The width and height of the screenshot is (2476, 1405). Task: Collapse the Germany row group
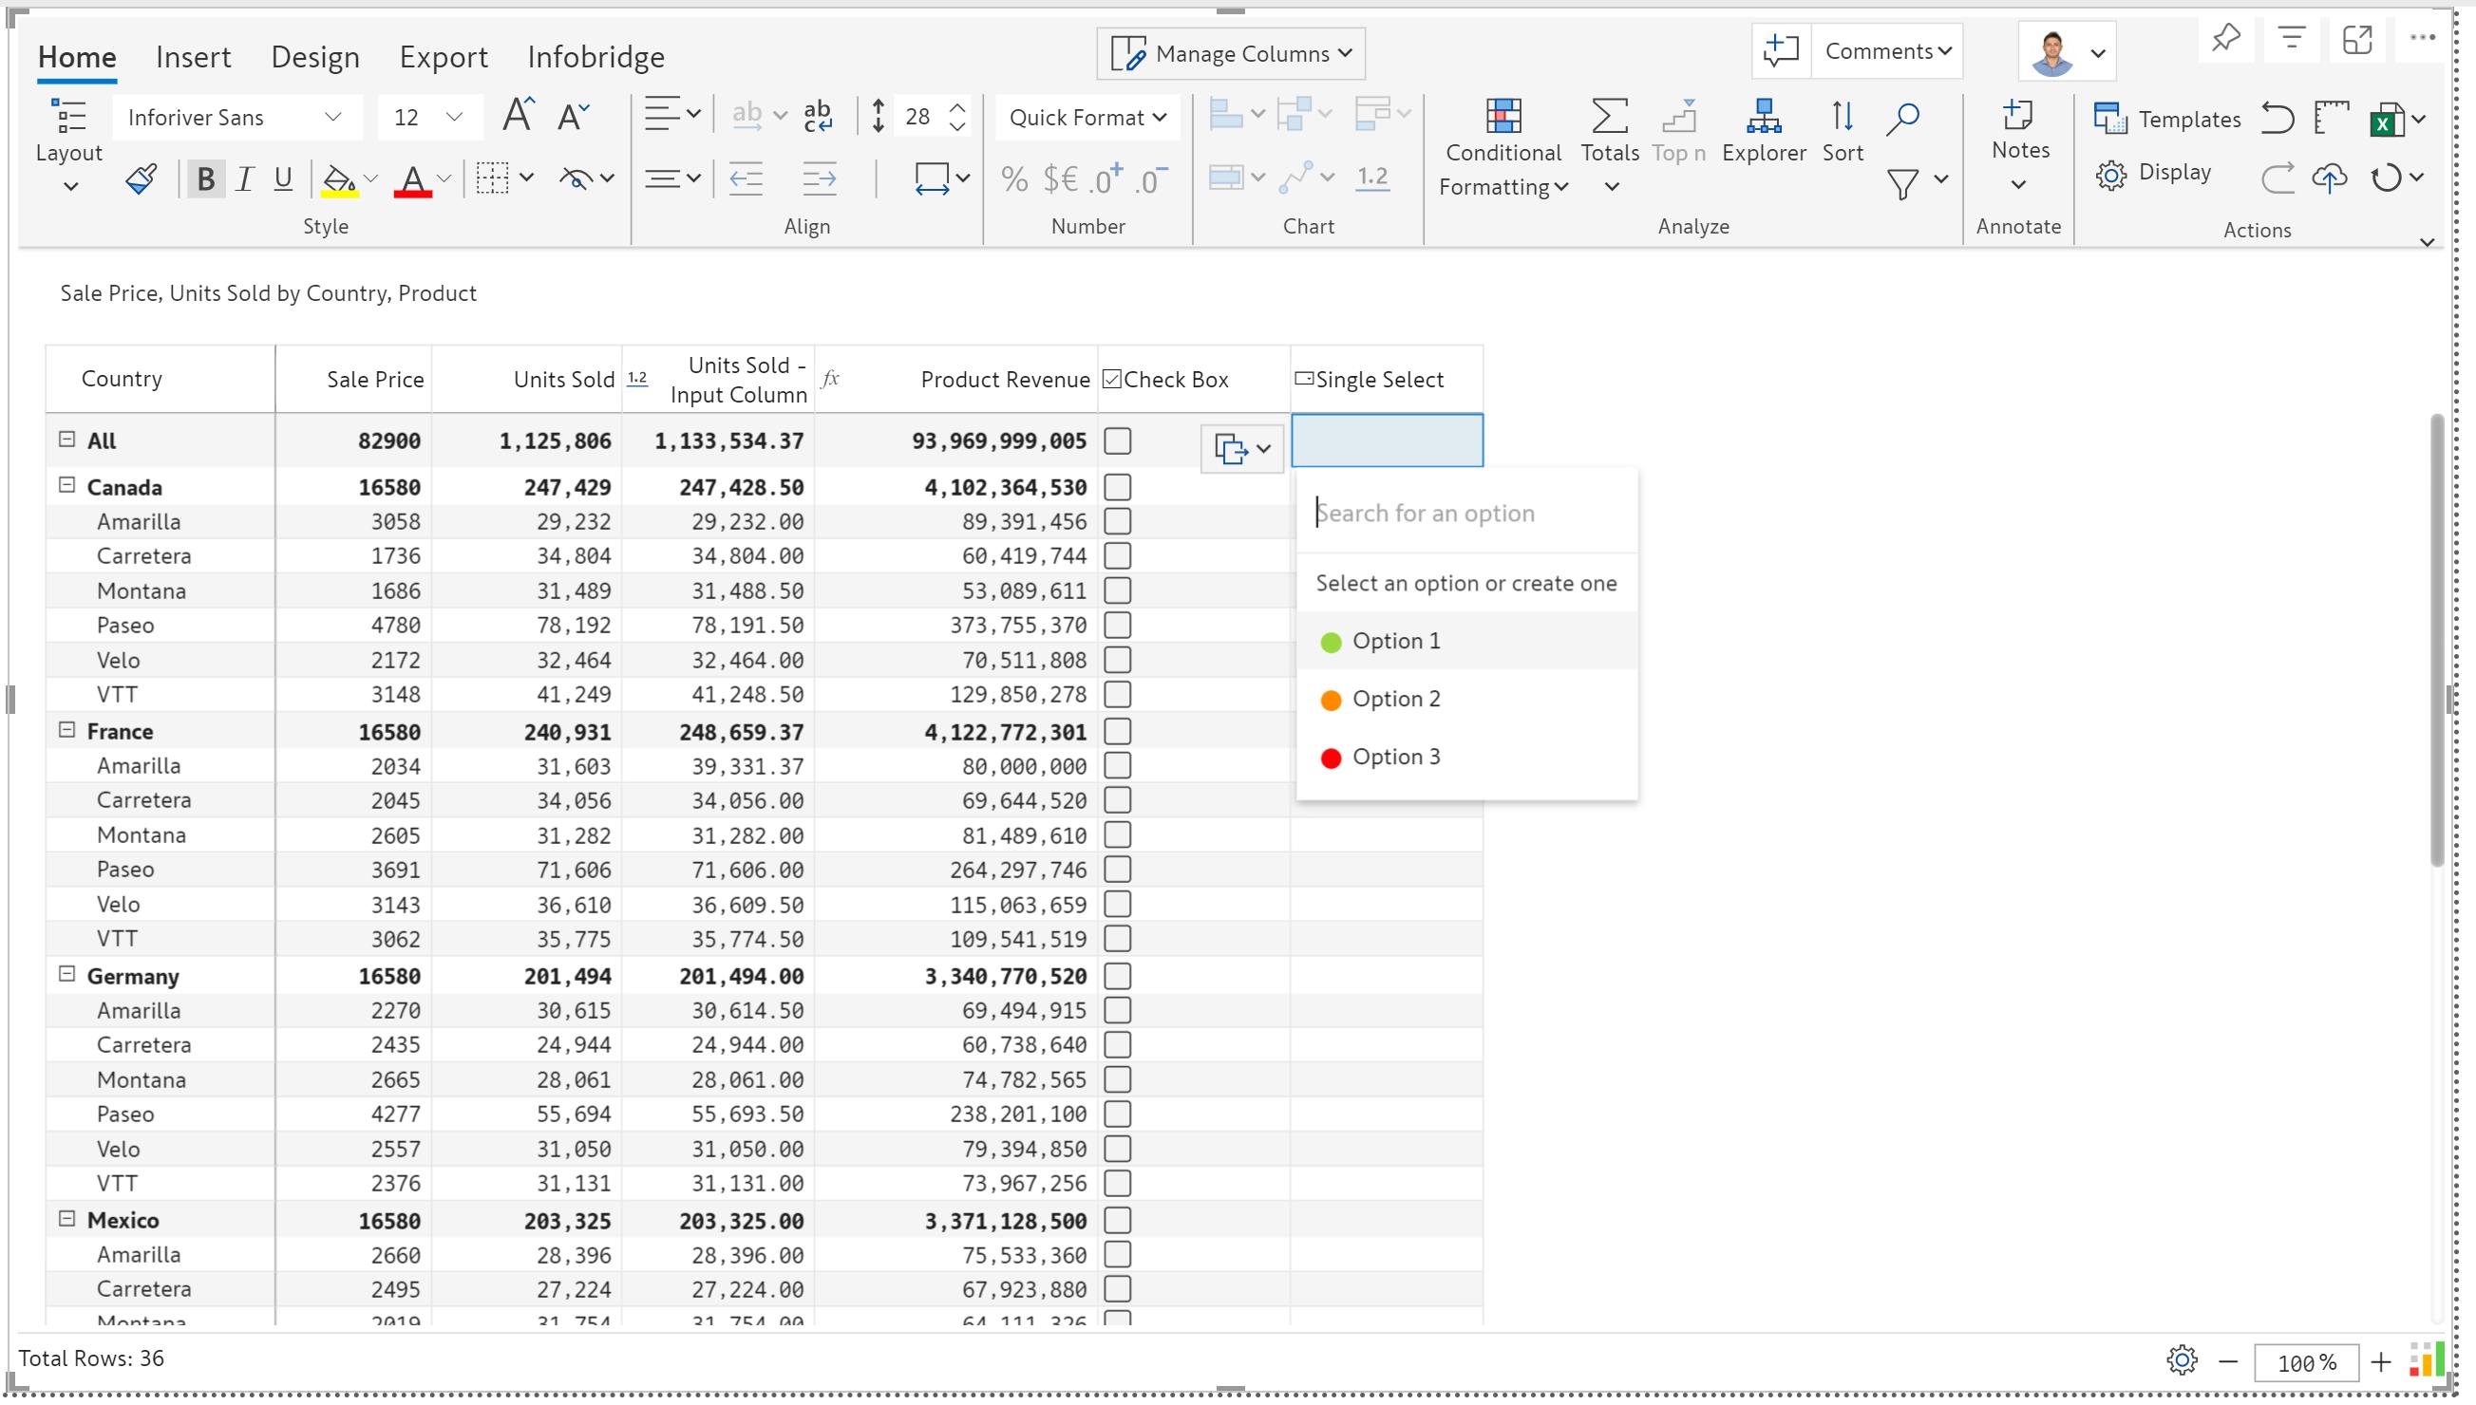(66, 975)
